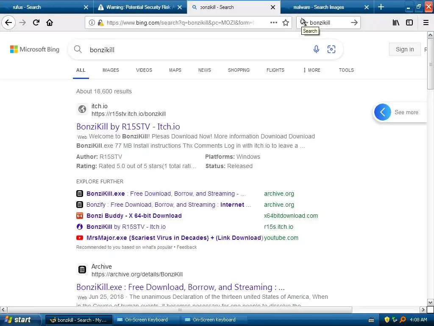Click the 64 icon beside Bonzi Buddy
The height and width of the screenshot is (326, 434).
tap(80, 216)
